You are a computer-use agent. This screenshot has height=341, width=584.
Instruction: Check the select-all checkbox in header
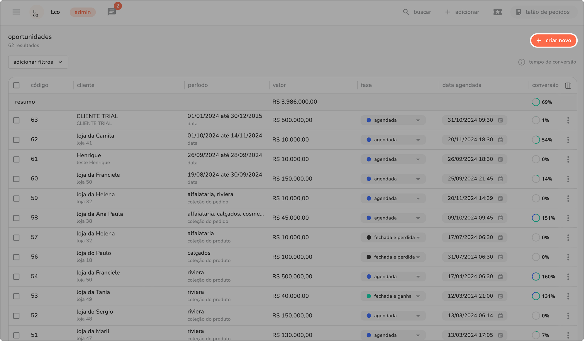pyautogui.click(x=16, y=85)
